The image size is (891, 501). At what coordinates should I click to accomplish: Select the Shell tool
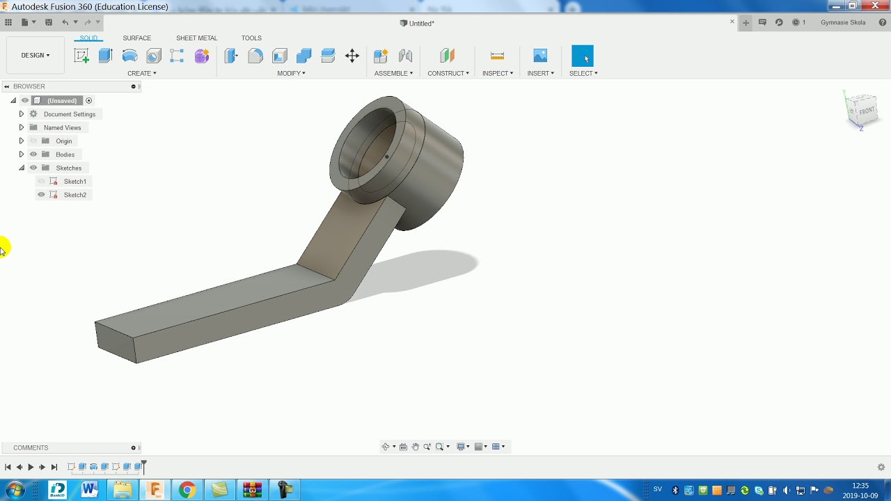280,56
